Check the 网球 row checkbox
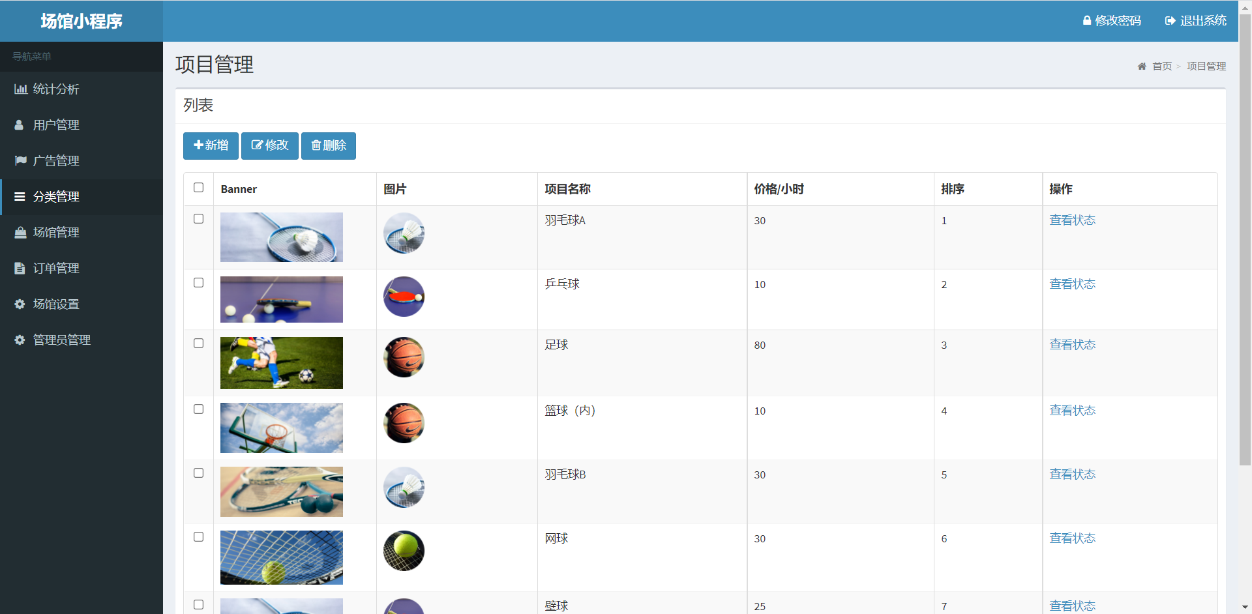This screenshot has width=1252, height=614. (x=199, y=537)
